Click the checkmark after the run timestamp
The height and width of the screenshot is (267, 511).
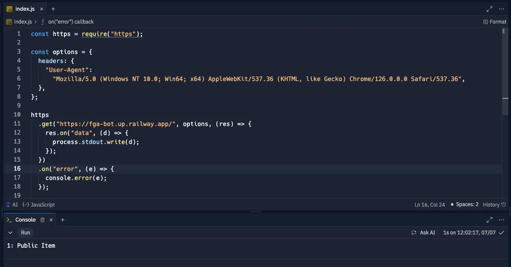point(501,232)
